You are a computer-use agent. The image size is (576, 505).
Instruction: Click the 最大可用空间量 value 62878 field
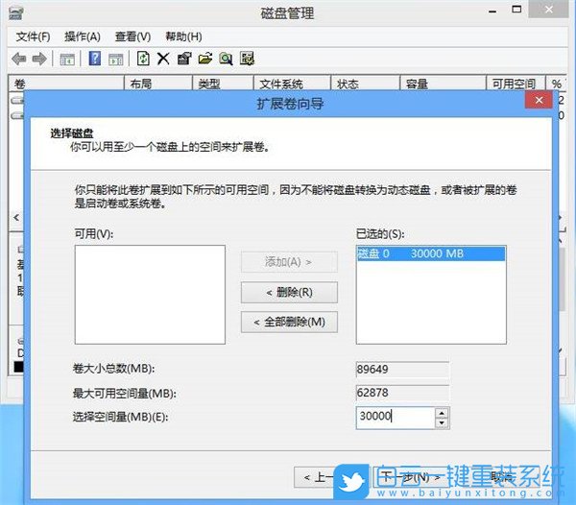(402, 393)
